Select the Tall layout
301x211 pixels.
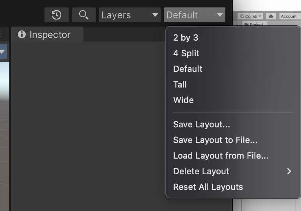coord(233,84)
